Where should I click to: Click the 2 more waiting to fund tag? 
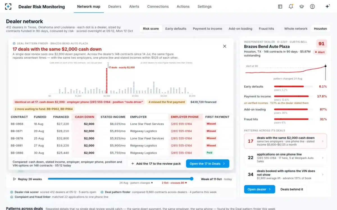43,109
